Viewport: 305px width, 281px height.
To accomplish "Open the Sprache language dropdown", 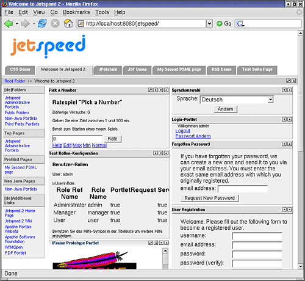I will (270, 100).
